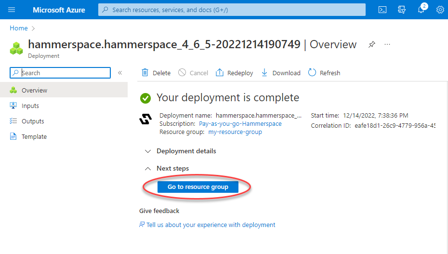The height and width of the screenshot is (254, 448).
Task: View notifications via the bell icon
Action: [x=422, y=9]
